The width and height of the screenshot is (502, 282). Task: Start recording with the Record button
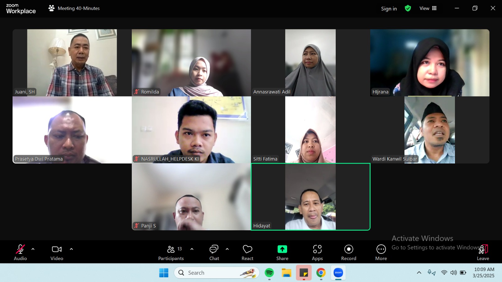349,252
